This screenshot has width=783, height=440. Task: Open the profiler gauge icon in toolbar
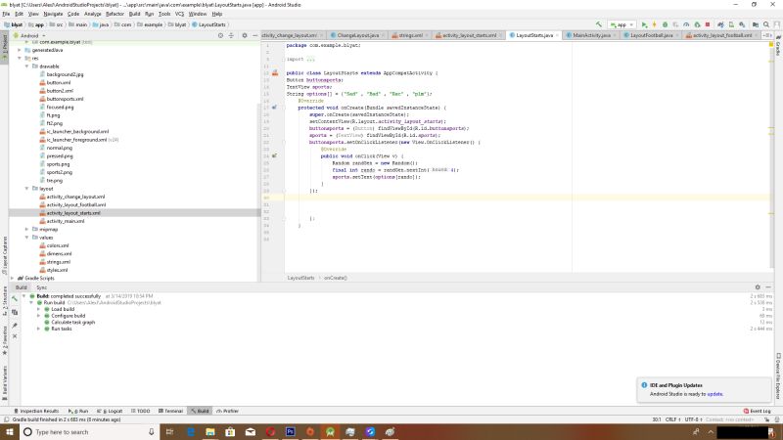point(686,24)
